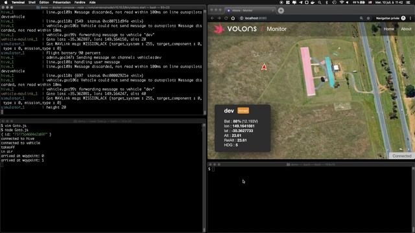Click the scrollbar of the top-left terminal
Viewport: 415px width, 233px height.
pyautogui.click(x=204, y=62)
